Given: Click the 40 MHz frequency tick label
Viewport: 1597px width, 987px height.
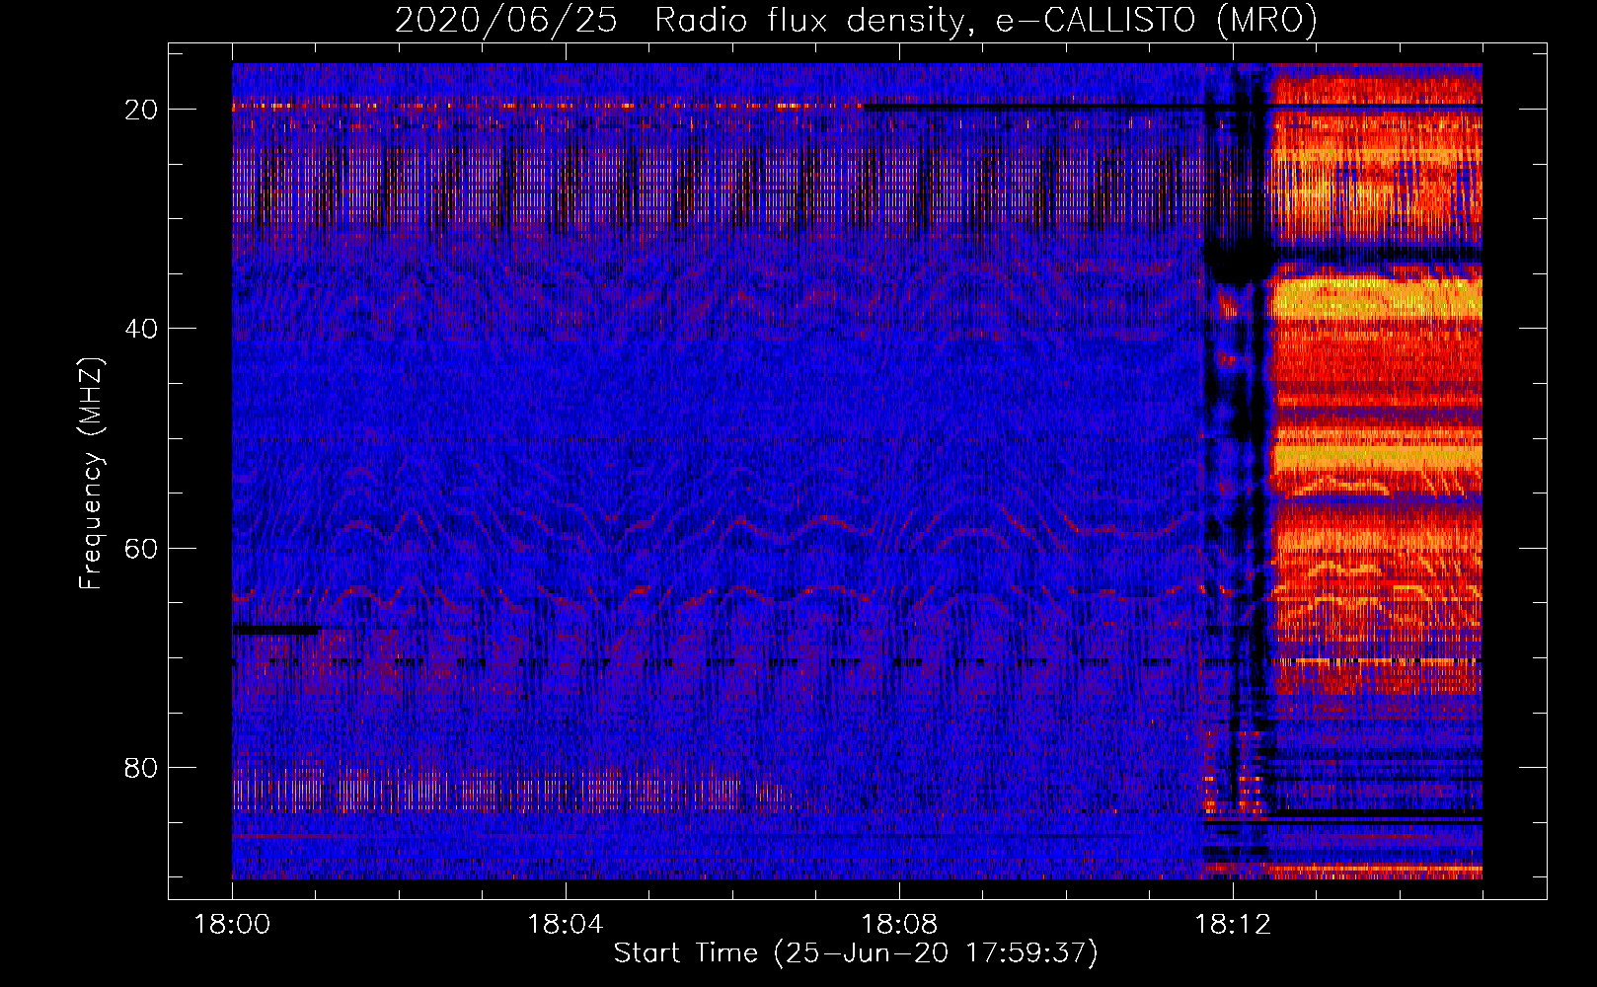Looking at the screenshot, I should pos(142,329).
